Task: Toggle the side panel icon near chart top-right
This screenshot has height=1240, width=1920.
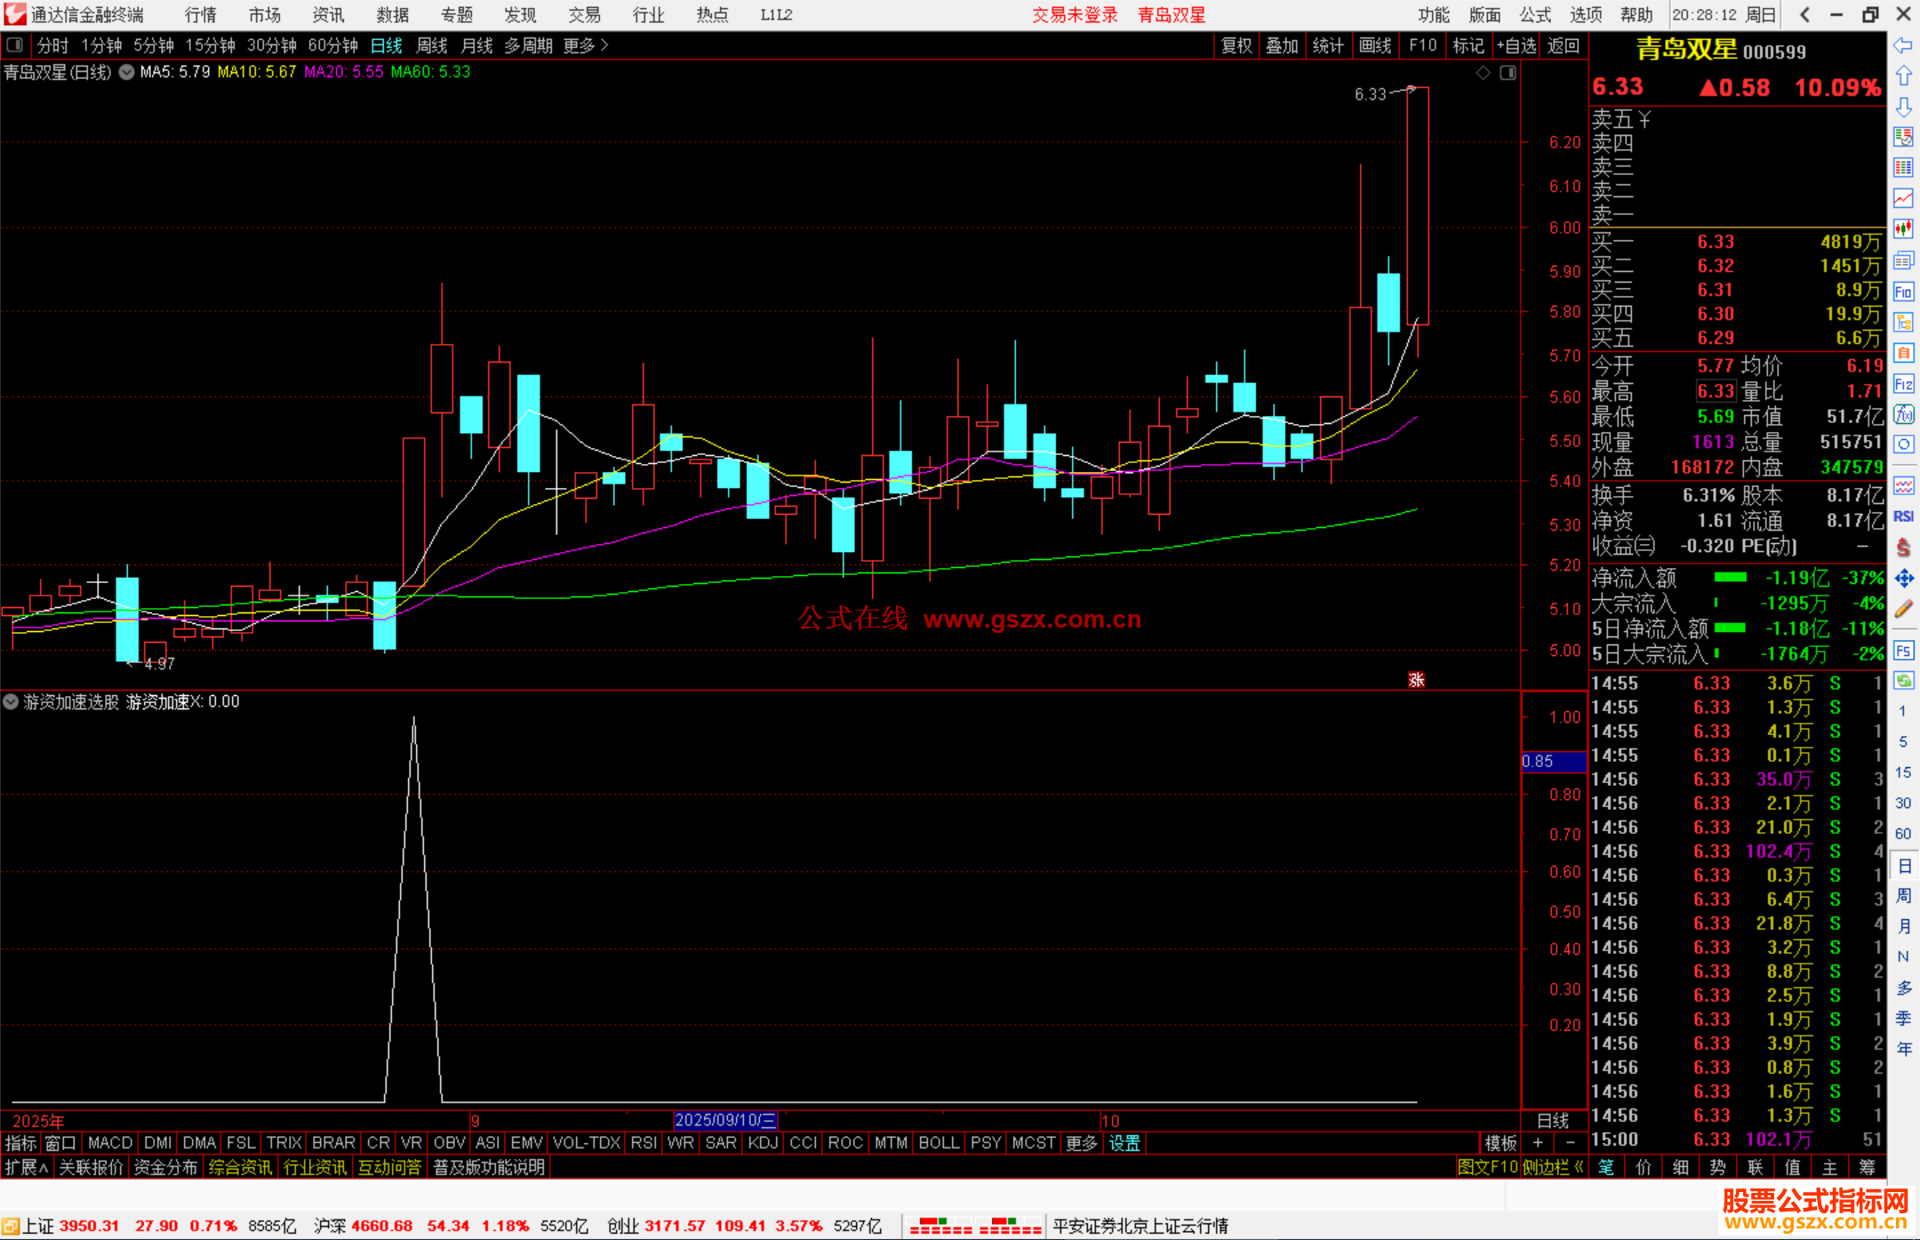Action: pos(1508,73)
